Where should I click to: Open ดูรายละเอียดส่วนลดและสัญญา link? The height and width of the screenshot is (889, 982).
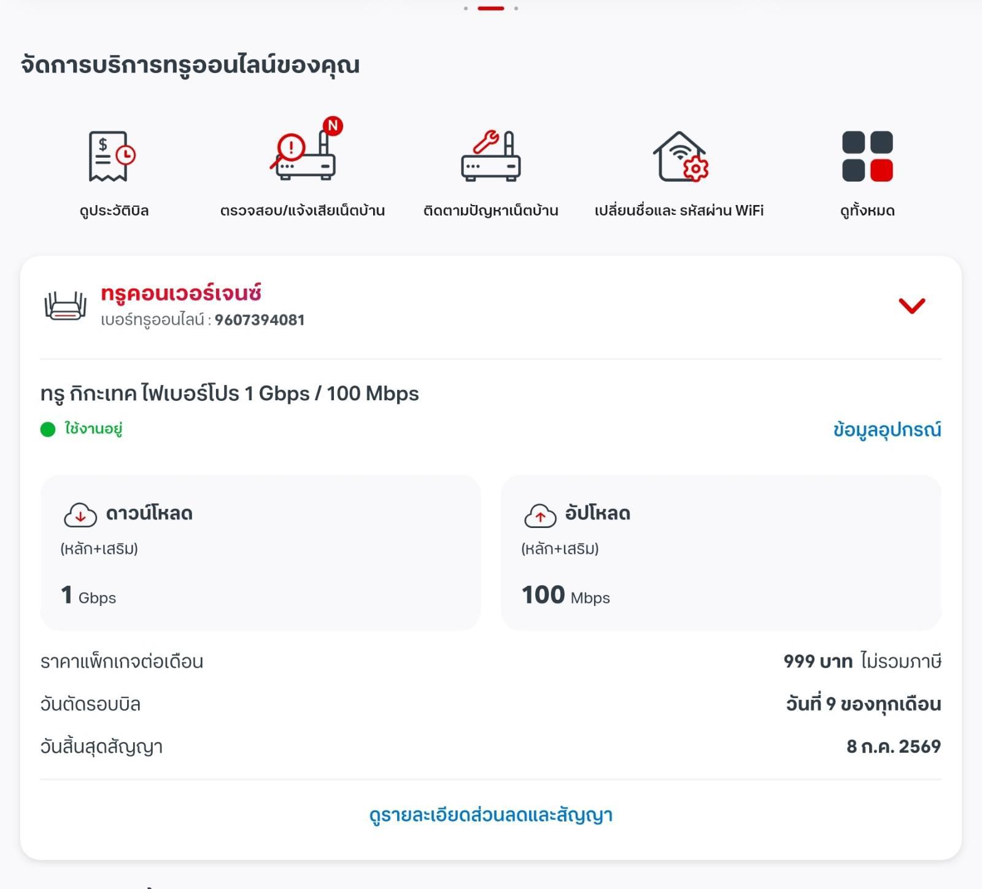click(x=491, y=815)
